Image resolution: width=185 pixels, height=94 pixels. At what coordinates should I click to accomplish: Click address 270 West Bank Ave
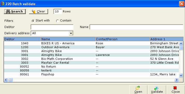(x=165, y=47)
